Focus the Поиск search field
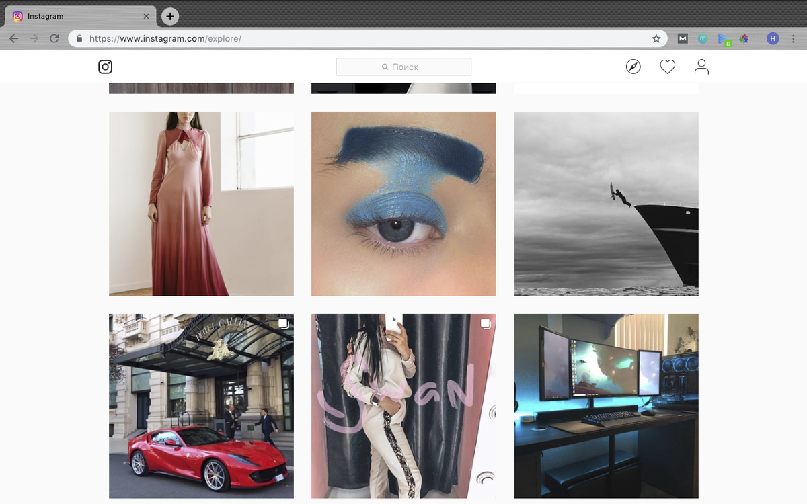This screenshot has height=504, width=807. click(403, 67)
